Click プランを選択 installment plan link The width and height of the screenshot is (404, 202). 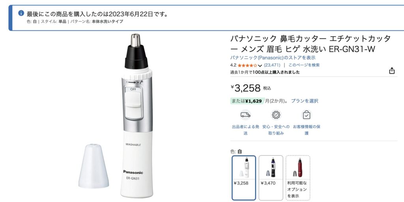point(305,101)
